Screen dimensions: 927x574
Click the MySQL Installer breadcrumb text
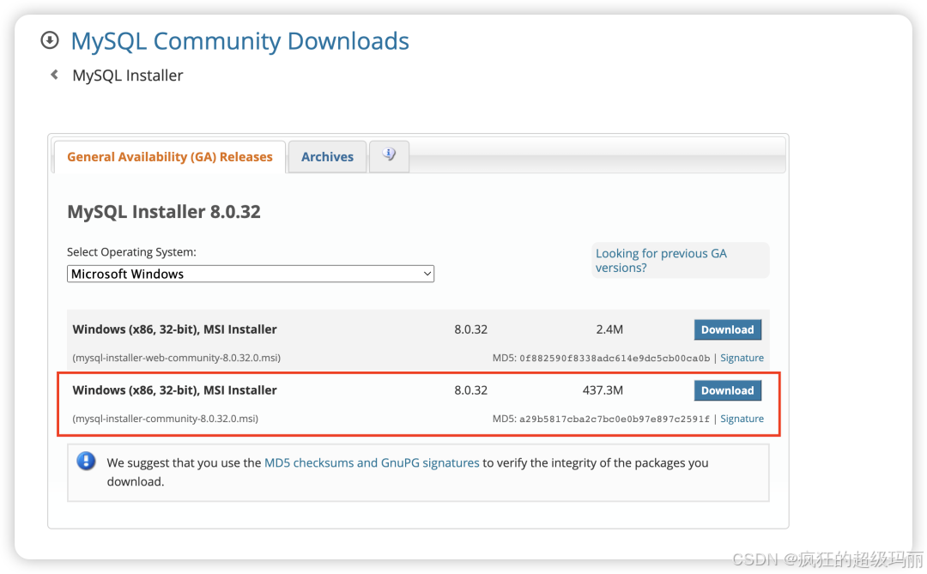pyautogui.click(x=128, y=76)
